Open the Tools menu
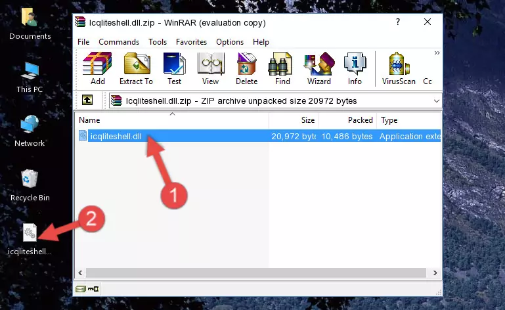The height and width of the screenshot is (310, 505). (x=158, y=42)
